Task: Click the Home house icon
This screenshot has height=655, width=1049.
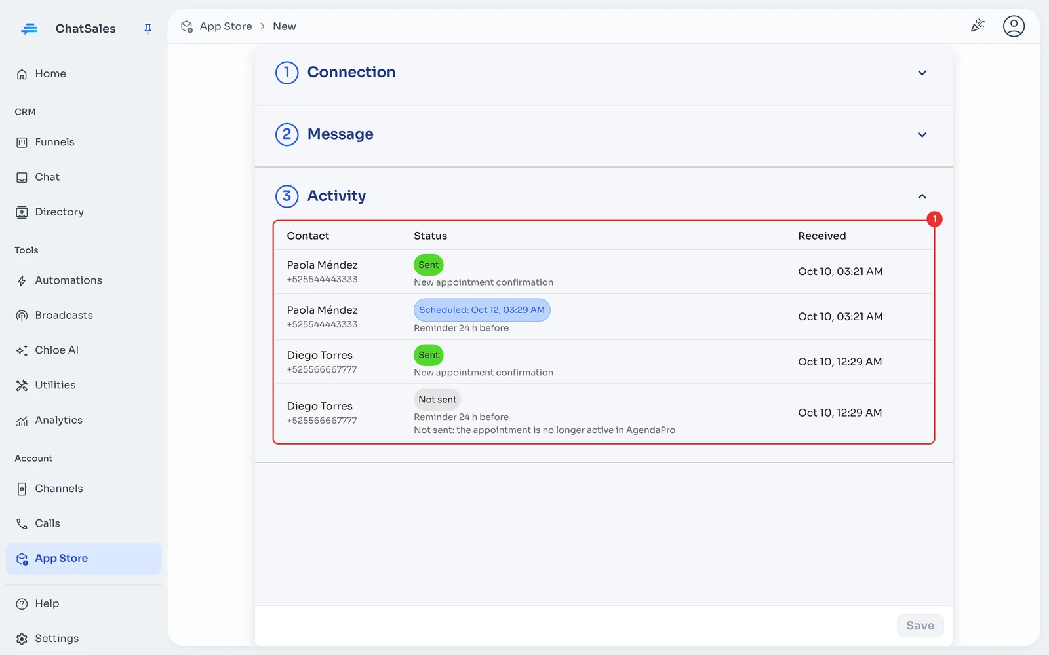Action: click(22, 74)
